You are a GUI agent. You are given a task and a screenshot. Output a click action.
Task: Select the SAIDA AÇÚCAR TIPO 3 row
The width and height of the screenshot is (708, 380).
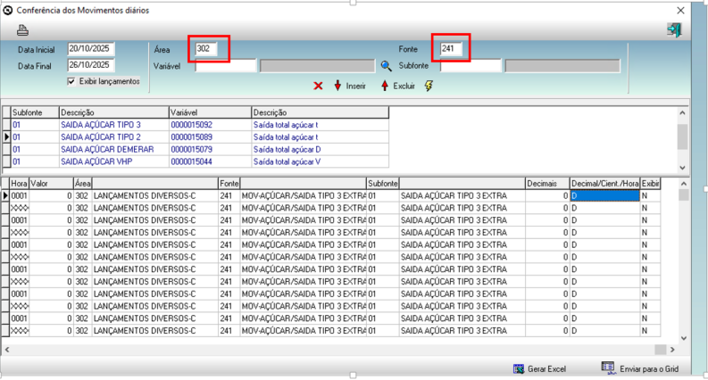(196, 125)
